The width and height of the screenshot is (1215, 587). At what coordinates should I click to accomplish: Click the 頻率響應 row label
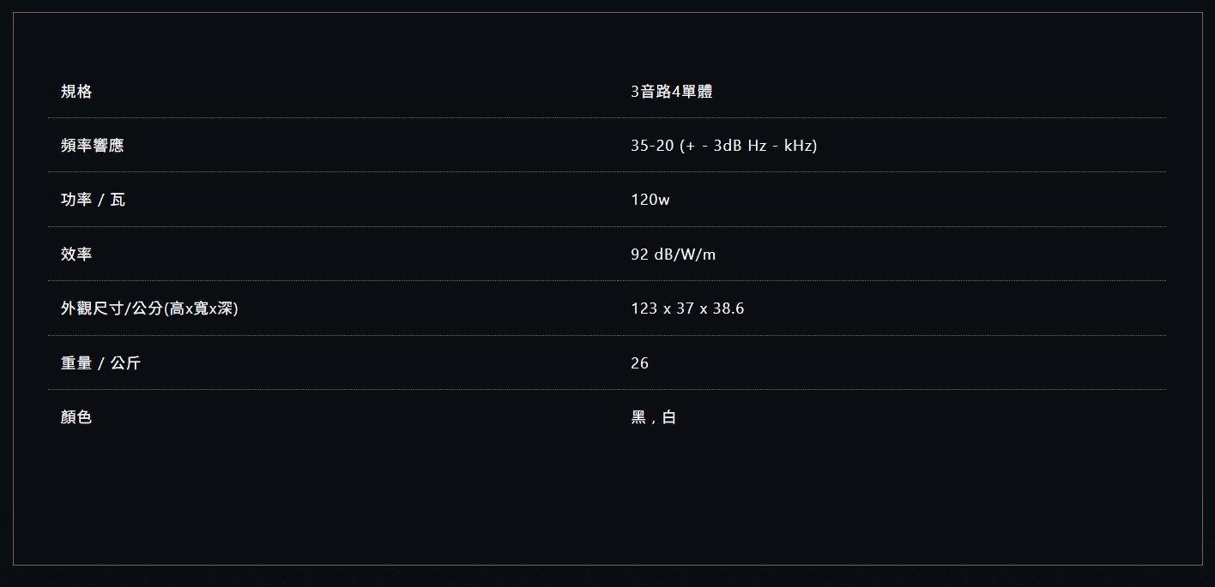tap(92, 146)
